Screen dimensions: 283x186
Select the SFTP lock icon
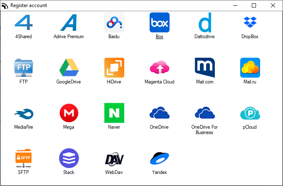(x=23, y=158)
